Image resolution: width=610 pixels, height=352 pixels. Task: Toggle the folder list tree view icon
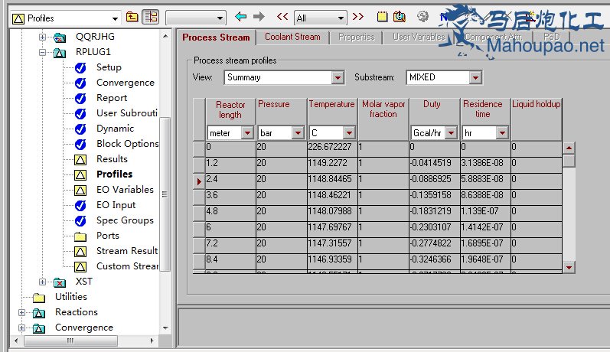pyautogui.click(x=151, y=17)
